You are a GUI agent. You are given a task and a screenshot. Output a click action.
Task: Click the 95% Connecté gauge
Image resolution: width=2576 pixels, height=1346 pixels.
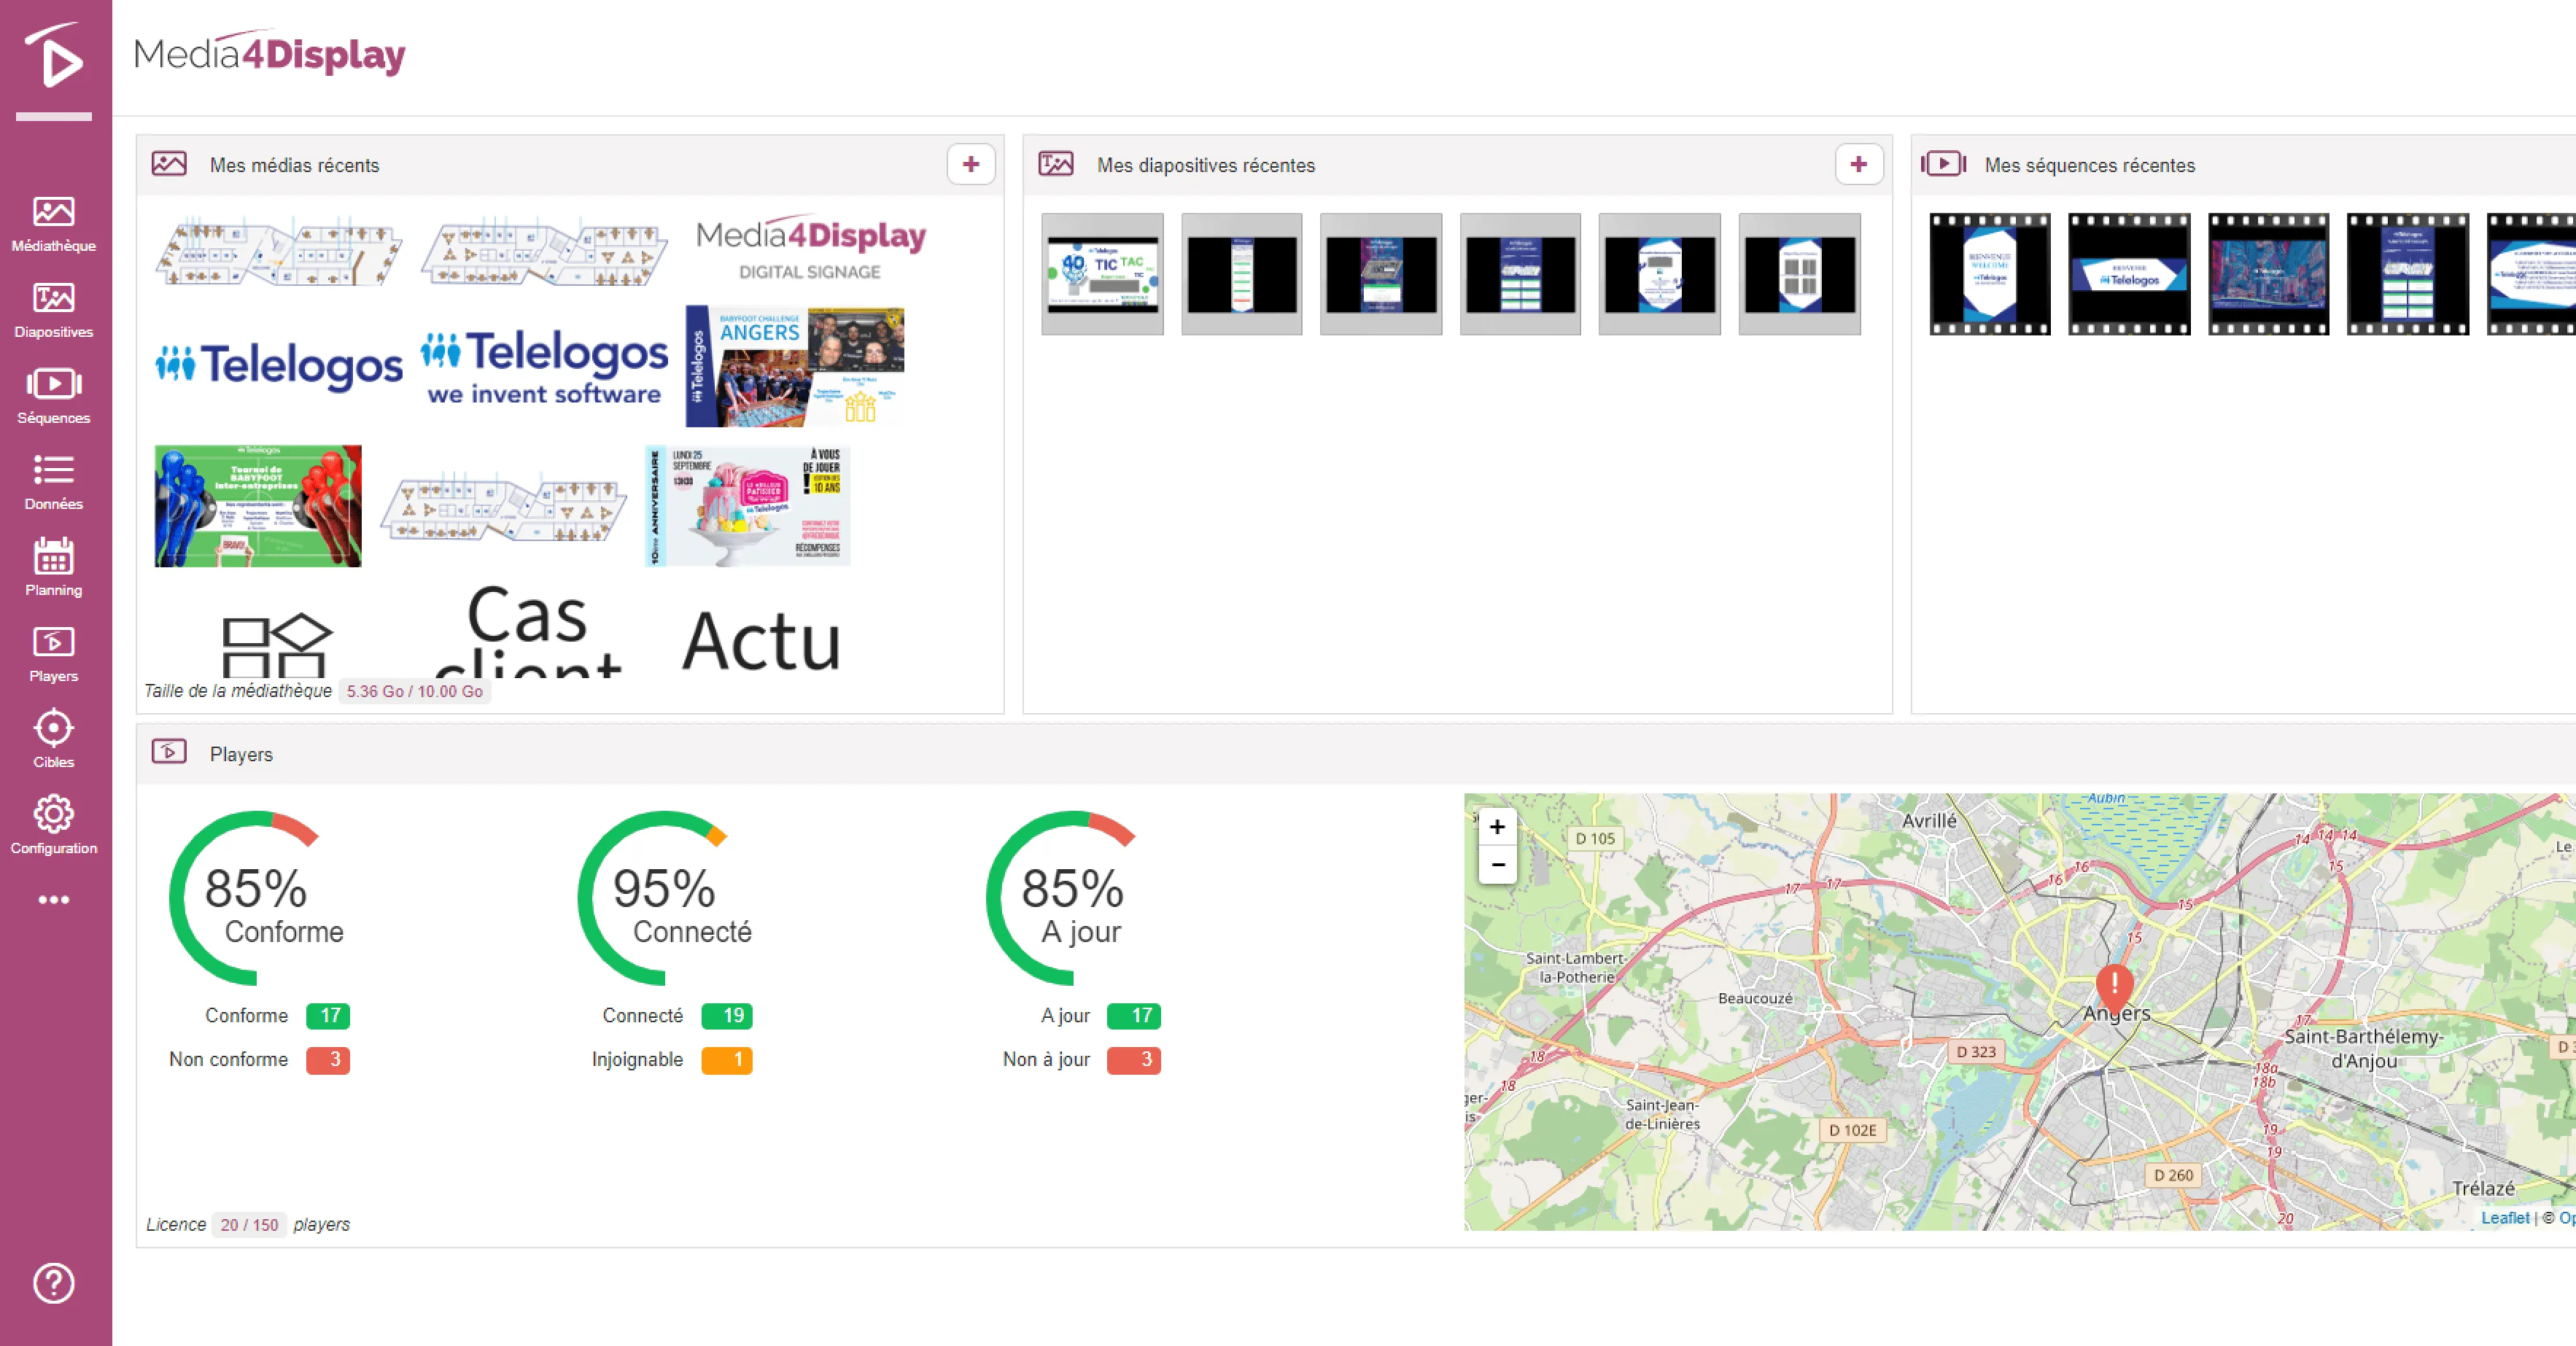tap(666, 898)
